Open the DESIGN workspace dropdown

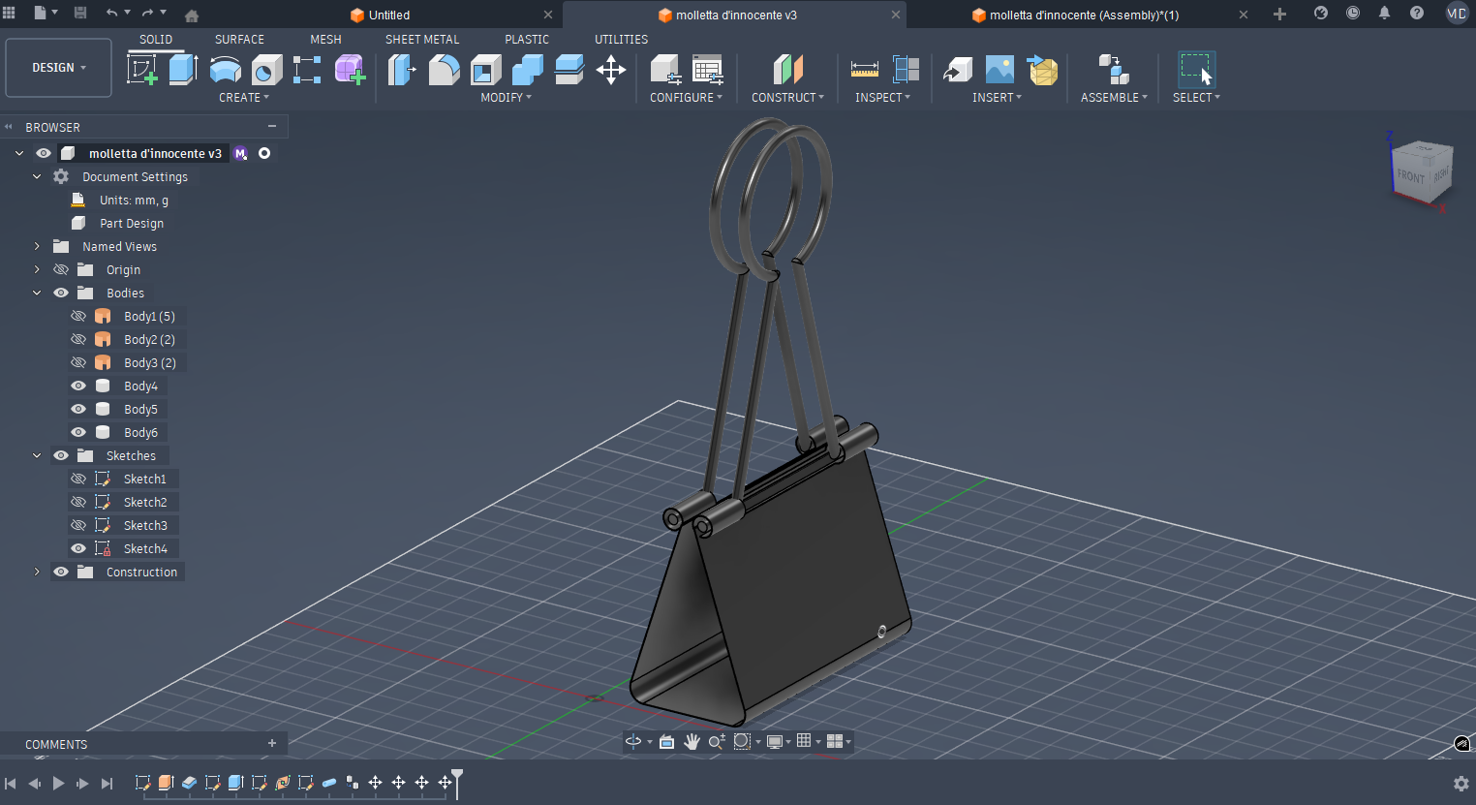click(x=58, y=68)
